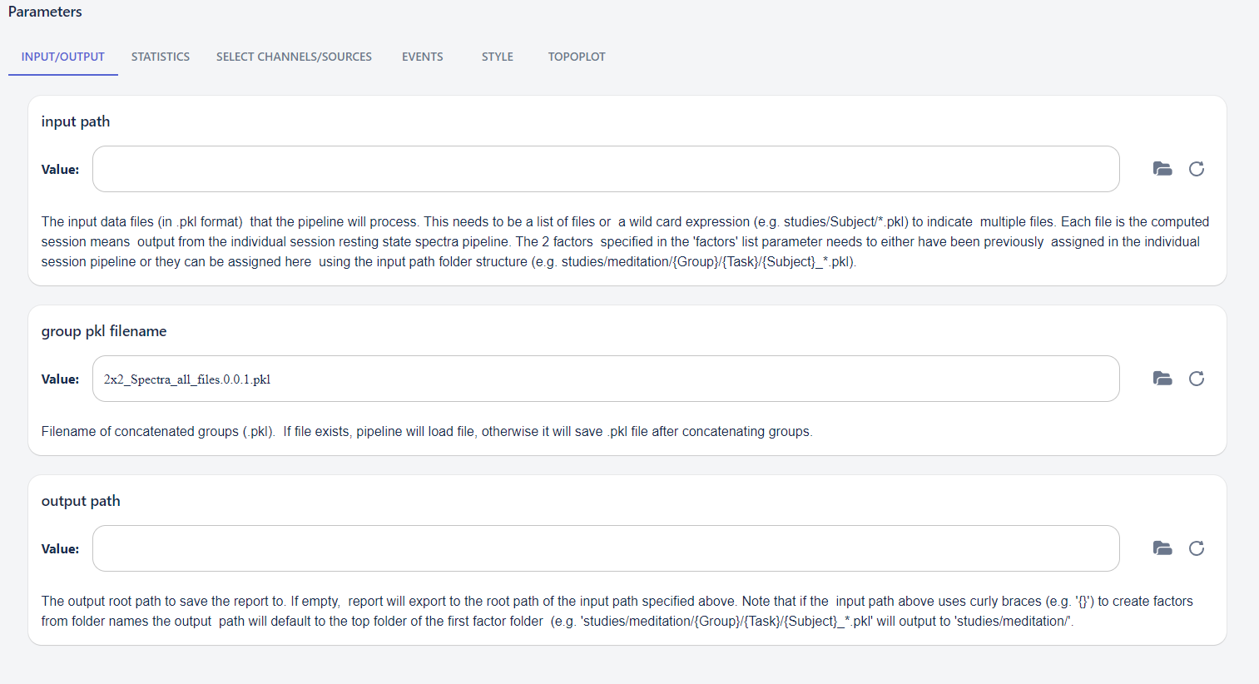Open the STATISTICS tab

click(x=161, y=57)
